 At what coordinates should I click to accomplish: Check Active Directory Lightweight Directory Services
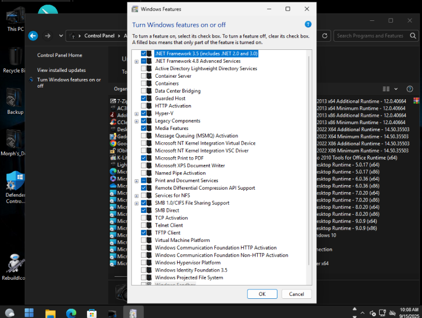coord(144,68)
